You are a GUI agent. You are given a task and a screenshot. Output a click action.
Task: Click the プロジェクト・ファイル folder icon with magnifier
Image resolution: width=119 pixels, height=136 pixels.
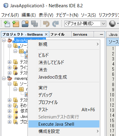[15, 122]
